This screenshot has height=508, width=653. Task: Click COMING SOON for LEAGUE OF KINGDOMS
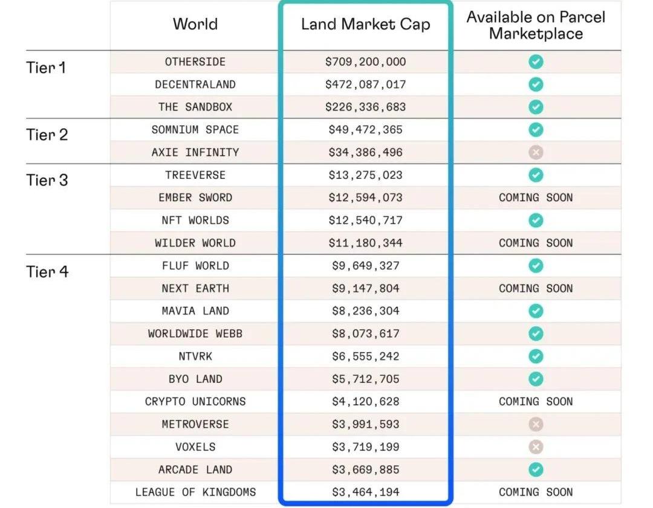[535, 492]
